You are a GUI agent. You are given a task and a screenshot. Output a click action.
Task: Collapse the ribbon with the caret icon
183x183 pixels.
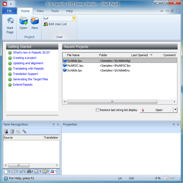point(162,11)
